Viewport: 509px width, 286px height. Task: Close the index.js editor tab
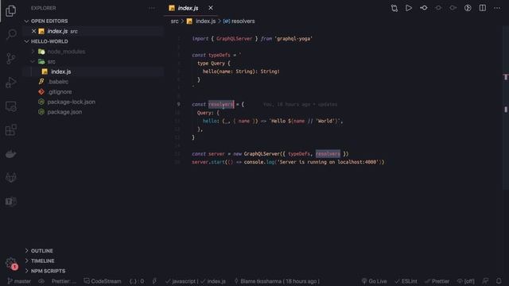211,8
